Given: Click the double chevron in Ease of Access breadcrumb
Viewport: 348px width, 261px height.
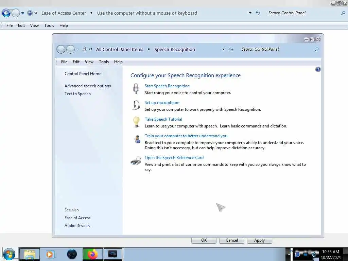Looking at the screenshot, I should click(36, 13).
